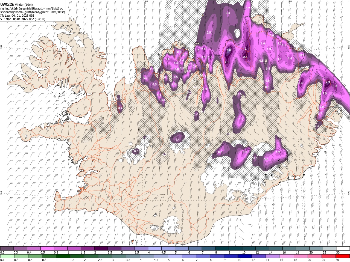The height and width of the screenshot is (262, 350).
Task: Pick the dark blue bottom-row swatch labeled 10
Action: pos(244,256)
